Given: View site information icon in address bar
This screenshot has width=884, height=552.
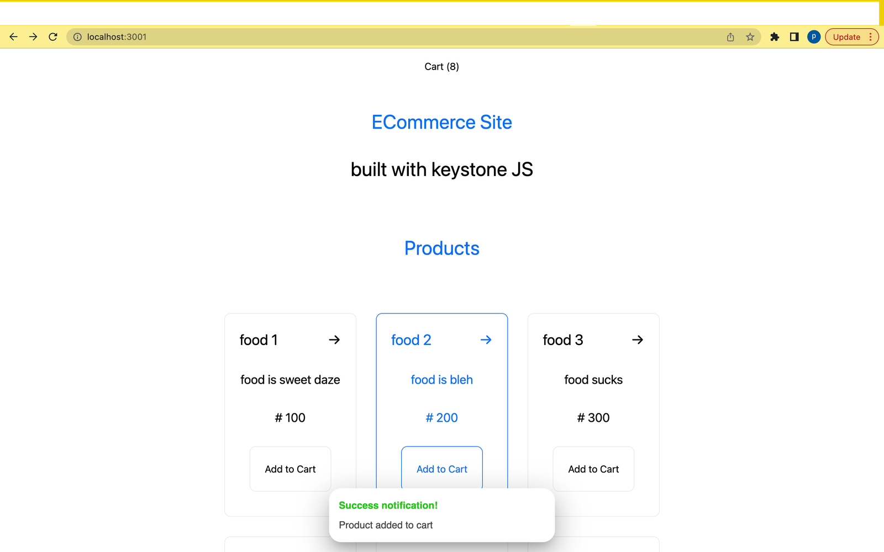Looking at the screenshot, I should click(x=77, y=37).
